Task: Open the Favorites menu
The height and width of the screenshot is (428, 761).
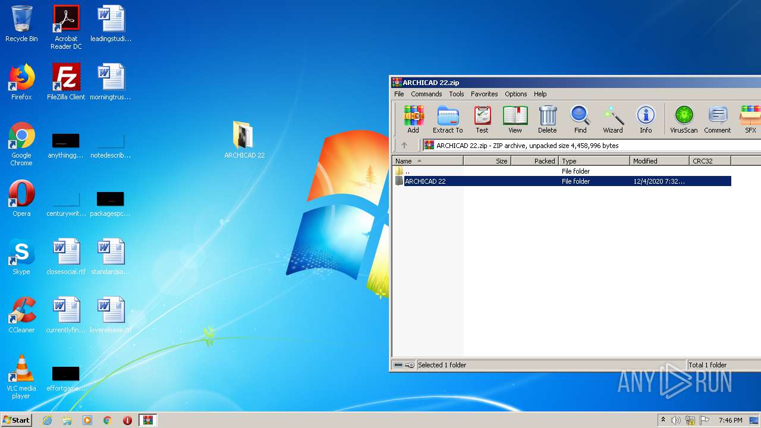Action: click(x=485, y=94)
